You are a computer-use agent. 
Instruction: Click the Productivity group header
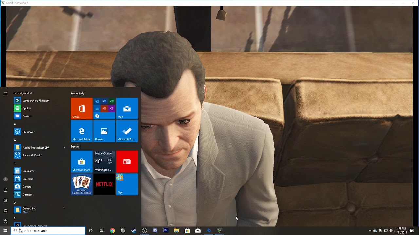[78, 93]
